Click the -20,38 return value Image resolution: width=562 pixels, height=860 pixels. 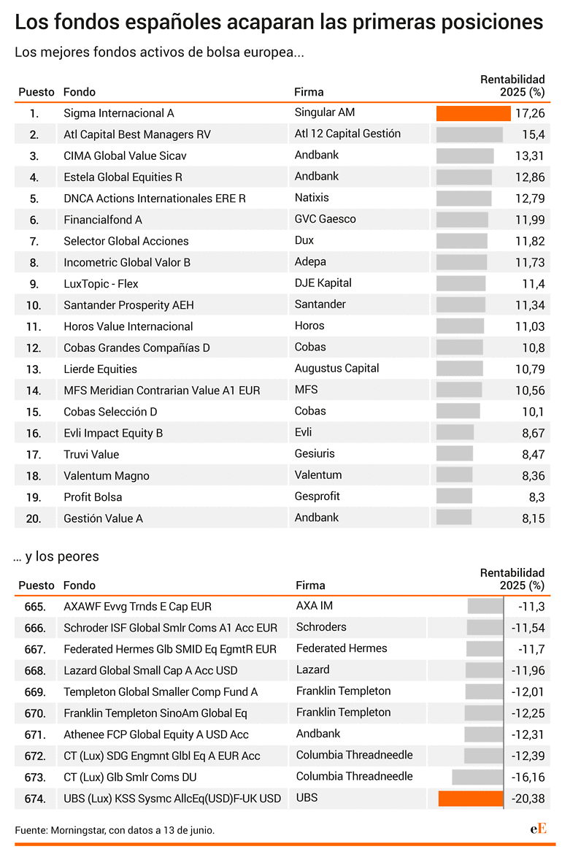(528, 799)
